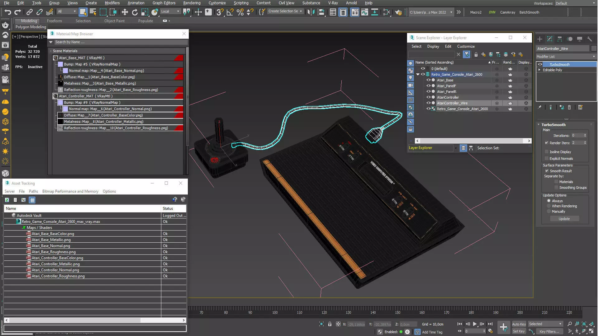Viewport: 598px width, 336px height.
Task: Toggle the Angle Snap icon
Action: pyautogui.click(x=230, y=12)
